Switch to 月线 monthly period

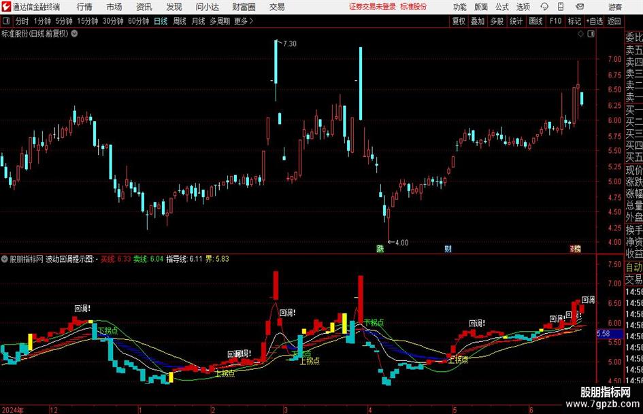tap(199, 21)
